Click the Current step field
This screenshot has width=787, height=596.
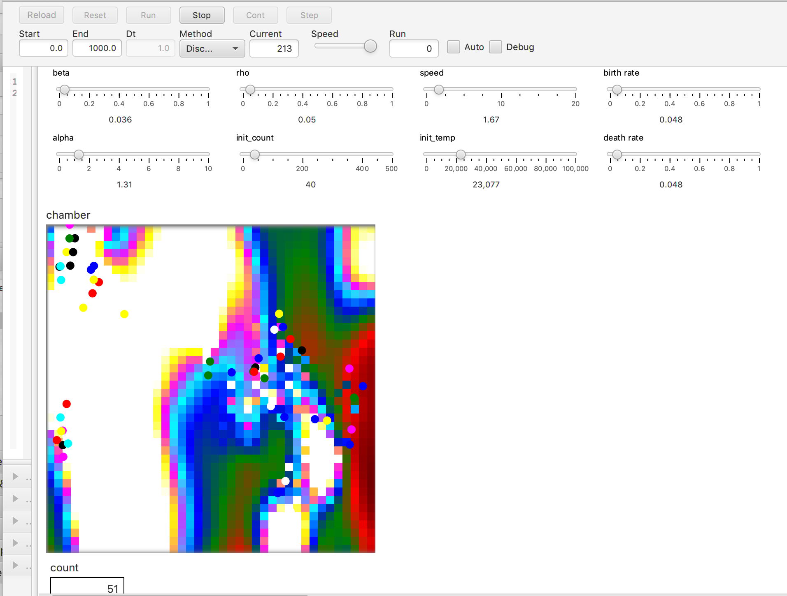[274, 49]
